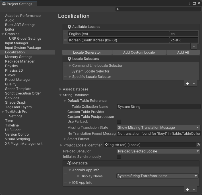Select Tags and Layers in sidebar
The image size is (202, 195).
coord(18,107)
